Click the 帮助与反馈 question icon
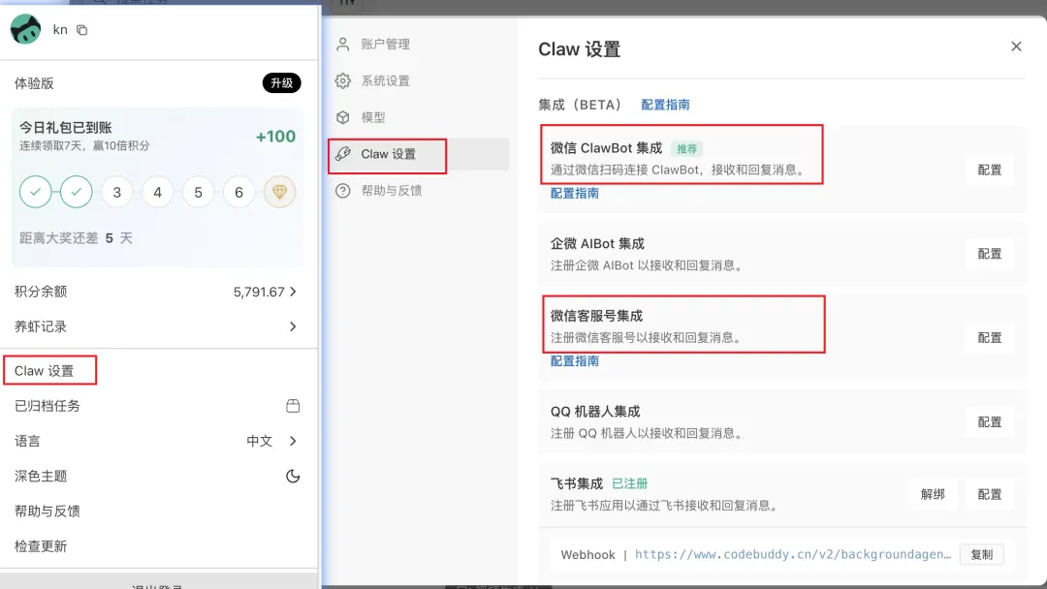The width and height of the screenshot is (1047, 589). point(342,191)
